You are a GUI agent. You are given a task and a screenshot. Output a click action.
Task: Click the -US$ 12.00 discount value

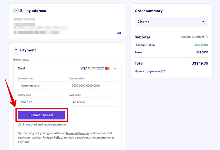201,45
